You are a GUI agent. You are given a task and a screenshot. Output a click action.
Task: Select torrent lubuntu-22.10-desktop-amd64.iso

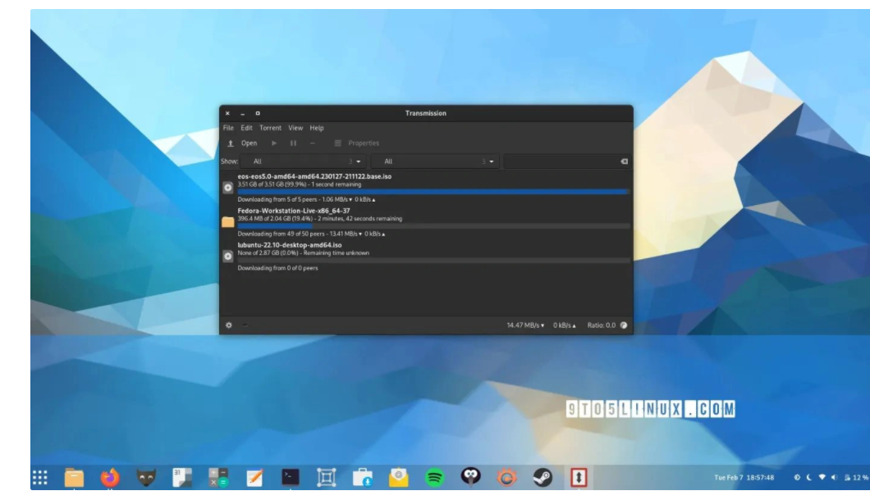290,245
